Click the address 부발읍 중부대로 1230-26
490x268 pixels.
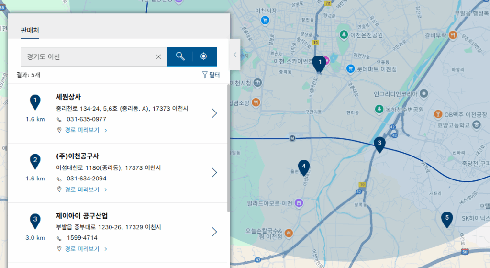point(109,227)
